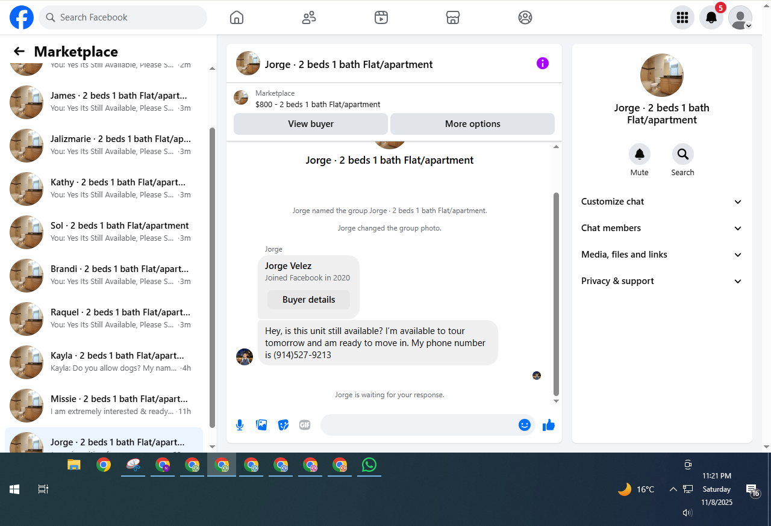
Task: Open the Jalizmarie conversation
Action: (x=104, y=145)
